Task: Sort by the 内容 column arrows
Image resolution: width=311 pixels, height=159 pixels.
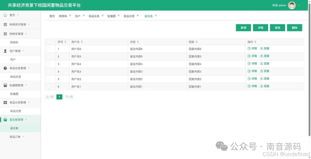Action: click(x=138, y=42)
